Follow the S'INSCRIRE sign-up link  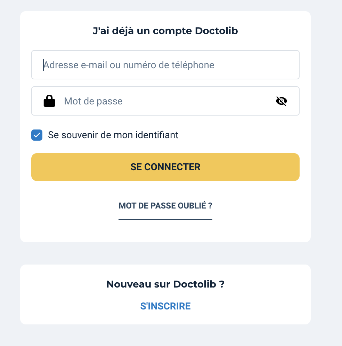click(165, 306)
